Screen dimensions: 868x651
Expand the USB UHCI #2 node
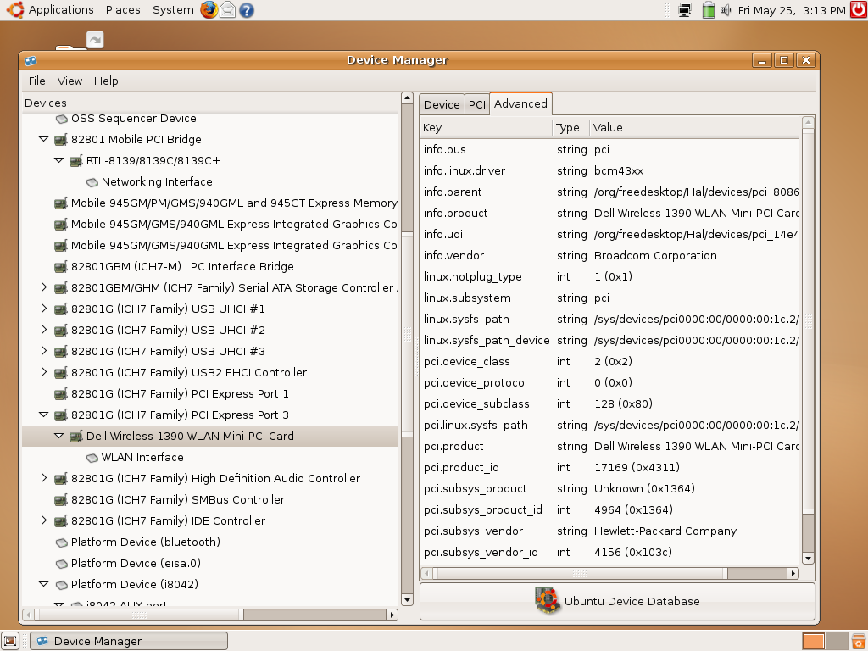[x=44, y=330]
